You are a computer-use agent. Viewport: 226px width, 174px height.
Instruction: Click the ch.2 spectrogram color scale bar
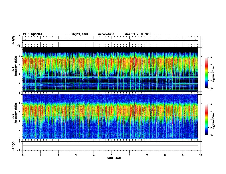(206, 120)
